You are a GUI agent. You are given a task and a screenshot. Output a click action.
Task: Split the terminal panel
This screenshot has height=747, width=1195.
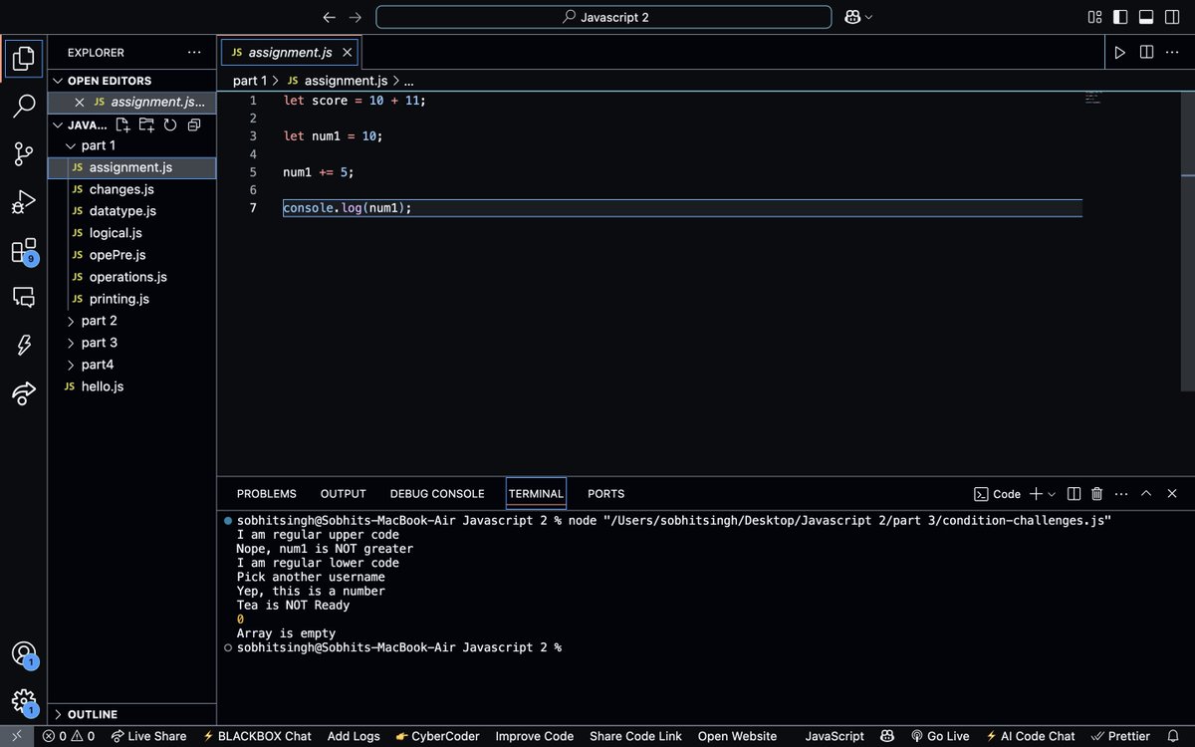tap(1074, 494)
